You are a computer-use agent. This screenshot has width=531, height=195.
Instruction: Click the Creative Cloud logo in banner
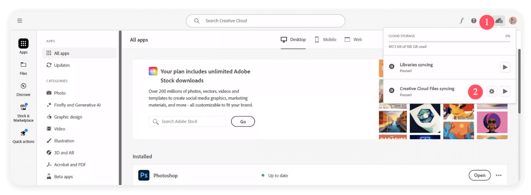pos(153,71)
